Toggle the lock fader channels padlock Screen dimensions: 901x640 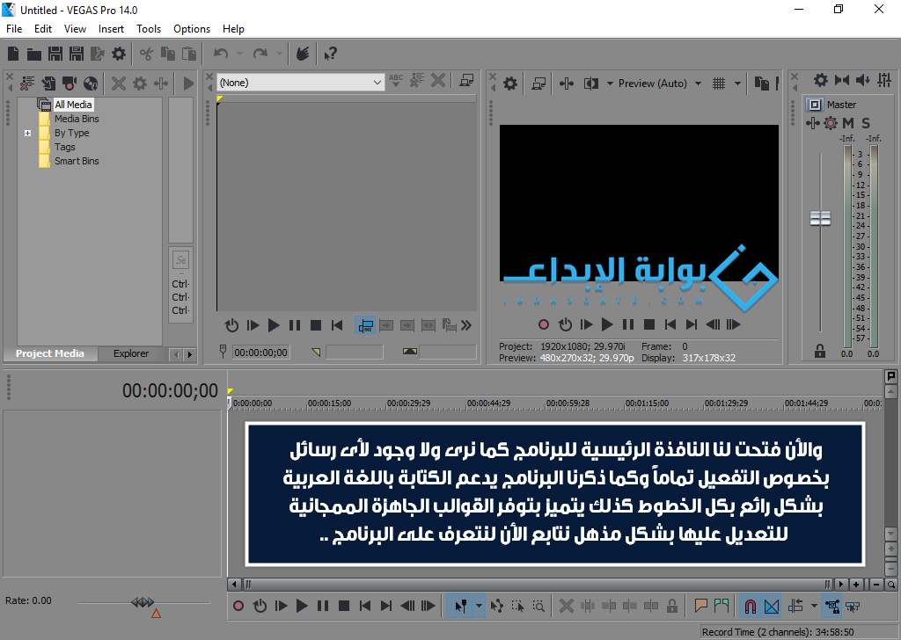[820, 351]
